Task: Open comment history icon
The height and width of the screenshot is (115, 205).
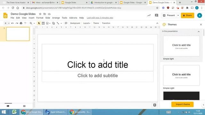Action: pyautogui.click(x=156, y=15)
